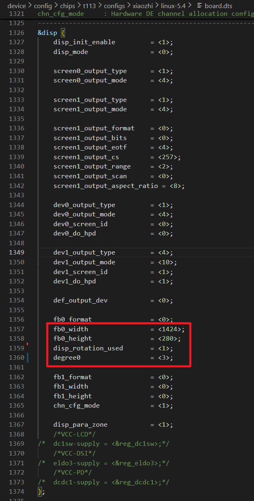
Task: Click the red gutter marker beside line 1359
Action: pyautogui.click(x=28, y=344)
